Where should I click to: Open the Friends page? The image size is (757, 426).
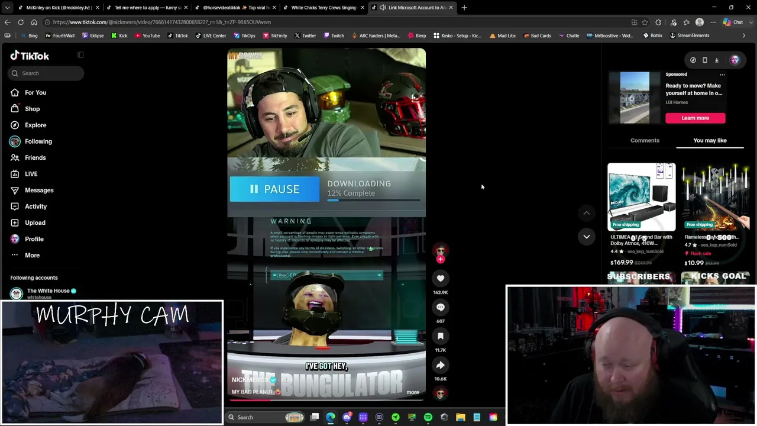pos(28,157)
